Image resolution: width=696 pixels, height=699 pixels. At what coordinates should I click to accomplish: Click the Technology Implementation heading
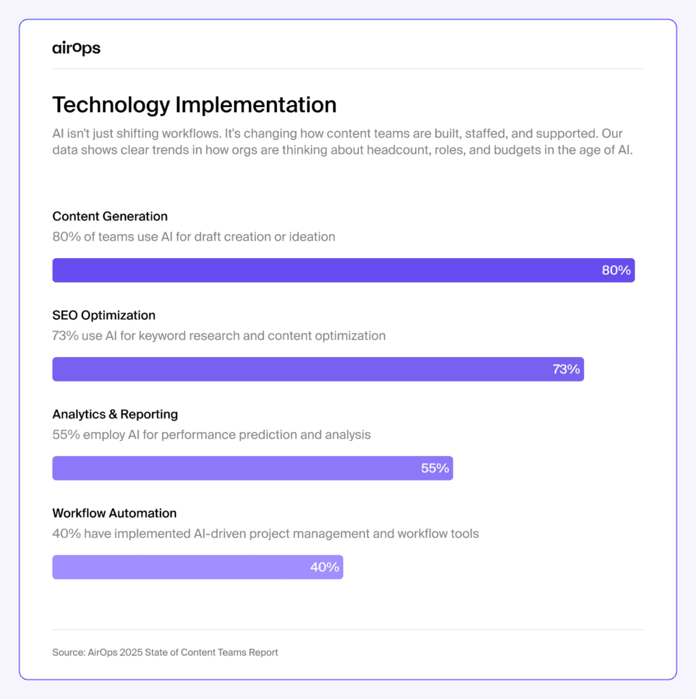(x=194, y=105)
